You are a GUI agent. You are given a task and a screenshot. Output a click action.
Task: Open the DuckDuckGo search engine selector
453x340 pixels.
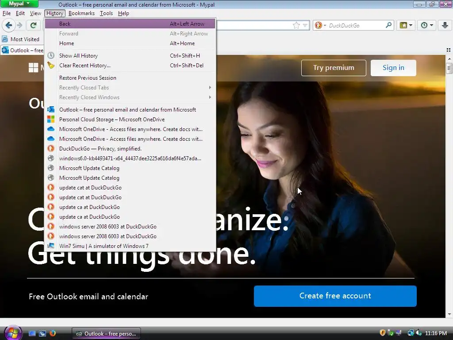(320, 25)
